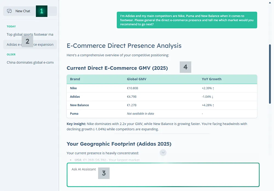Click the round scroll-down chevron button
Viewport: 274px width, 191px height.
(x=163, y=153)
